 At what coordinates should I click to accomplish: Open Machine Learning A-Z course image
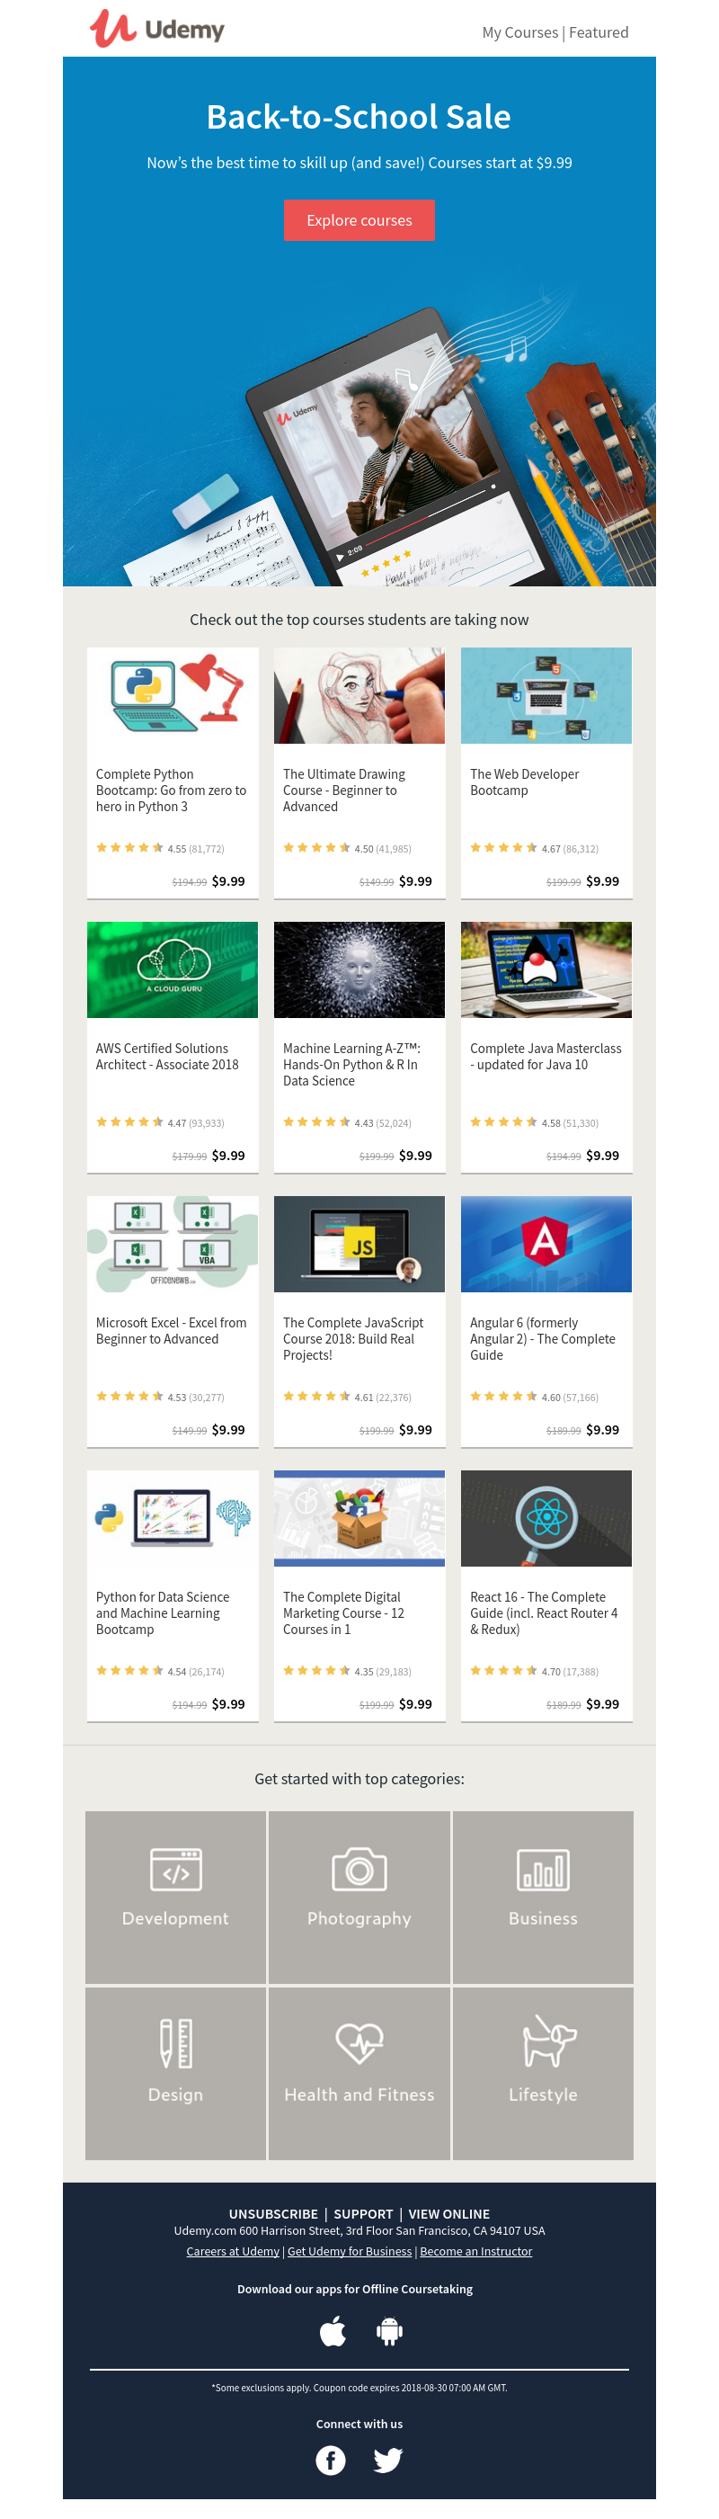[359, 969]
